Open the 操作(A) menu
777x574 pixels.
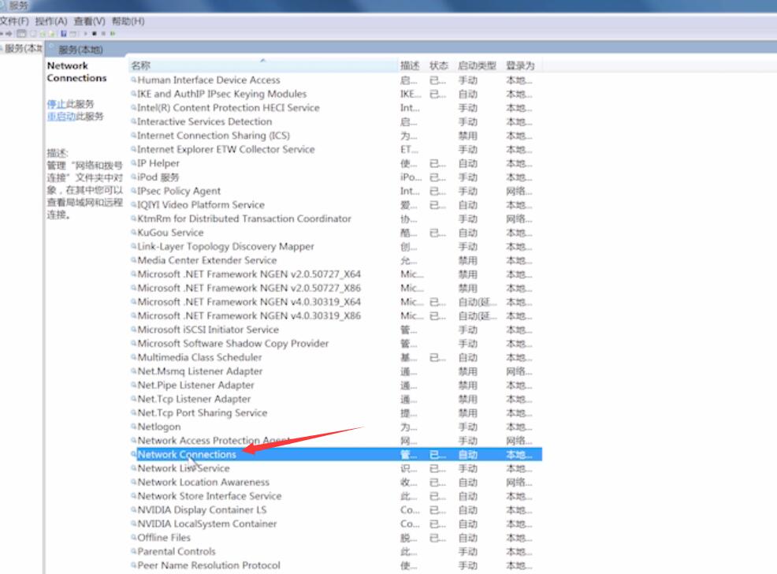coord(51,21)
